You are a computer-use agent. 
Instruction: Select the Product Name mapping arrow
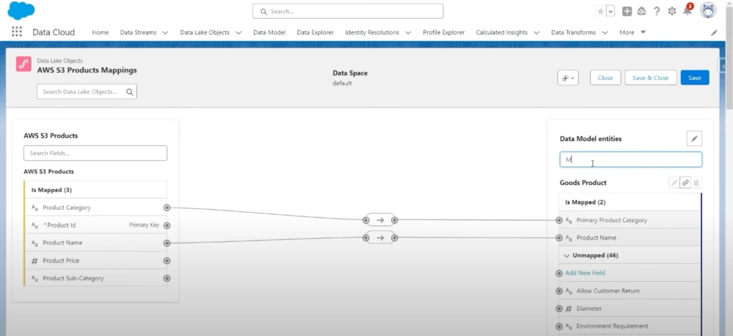(x=380, y=238)
